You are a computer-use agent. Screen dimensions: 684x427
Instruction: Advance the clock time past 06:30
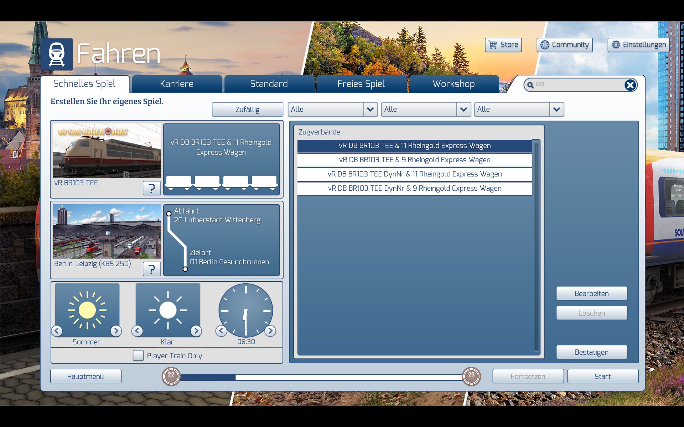coord(270,331)
